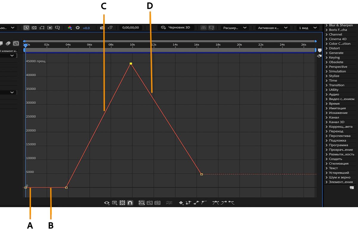Open the graph properties eye menu

(107, 203)
